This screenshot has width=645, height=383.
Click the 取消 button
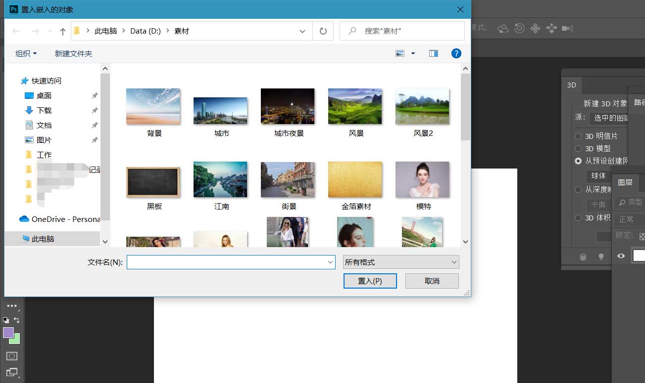point(432,281)
